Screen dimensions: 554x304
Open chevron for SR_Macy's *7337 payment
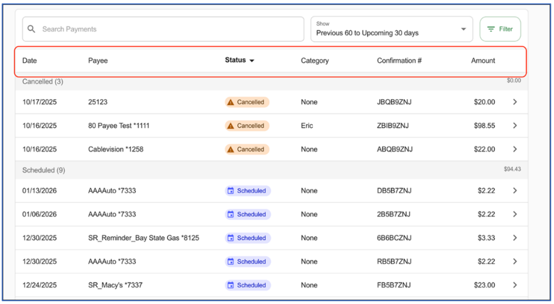[514, 285]
